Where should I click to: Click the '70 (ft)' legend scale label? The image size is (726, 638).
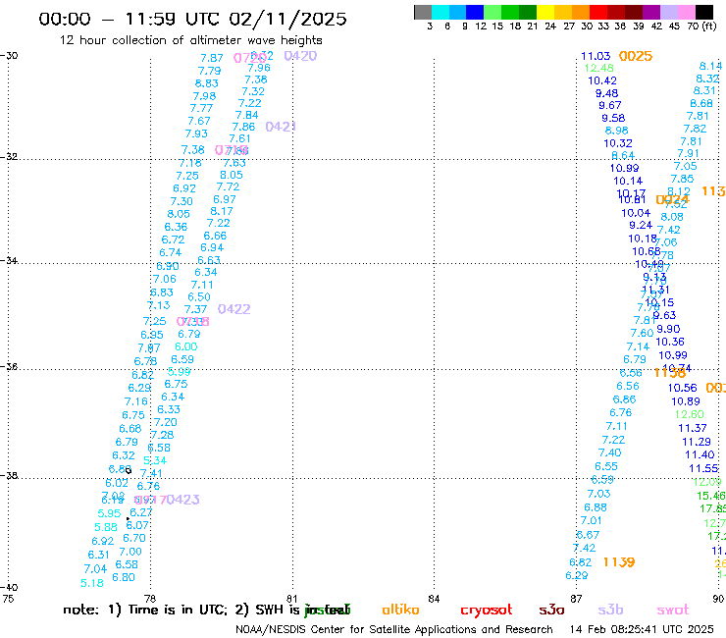(x=701, y=26)
